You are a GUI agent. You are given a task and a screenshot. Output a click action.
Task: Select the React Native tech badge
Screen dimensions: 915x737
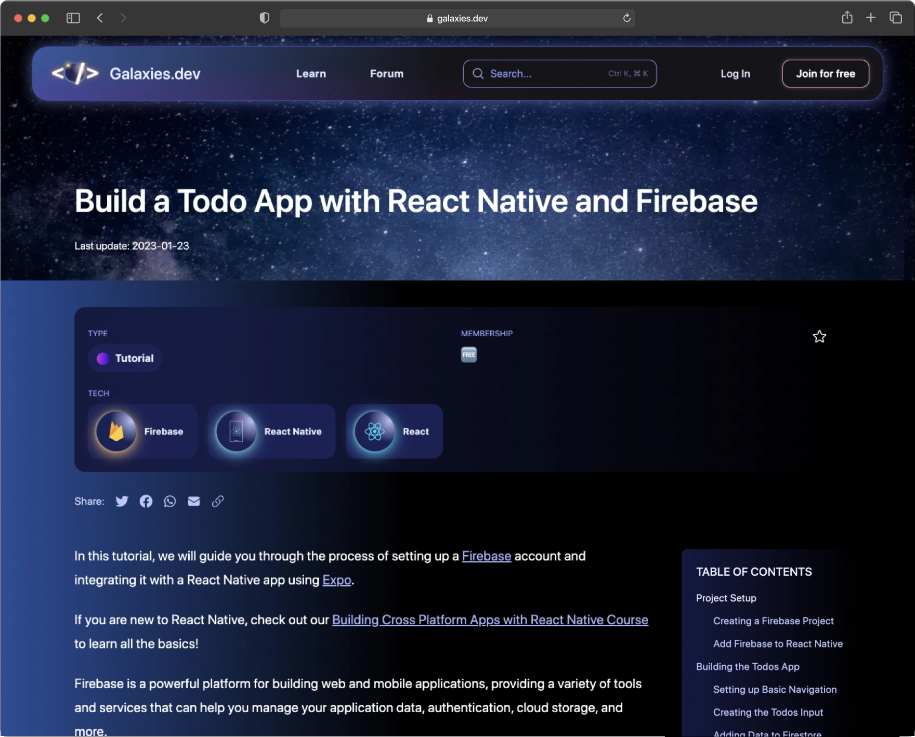pyautogui.click(x=271, y=431)
